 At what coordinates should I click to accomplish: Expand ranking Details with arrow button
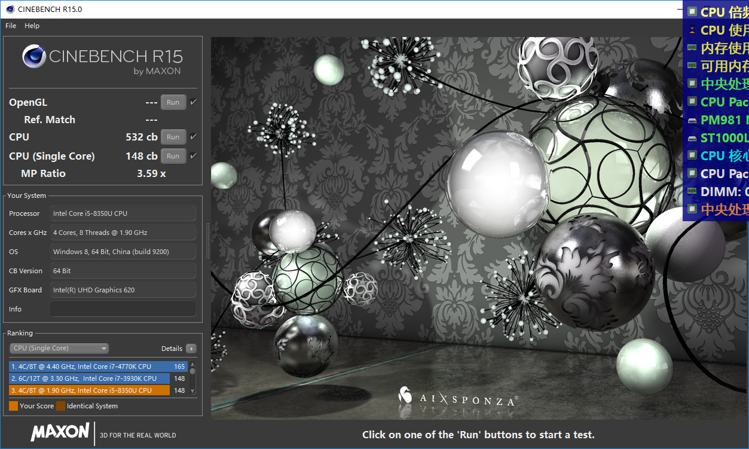point(191,349)
